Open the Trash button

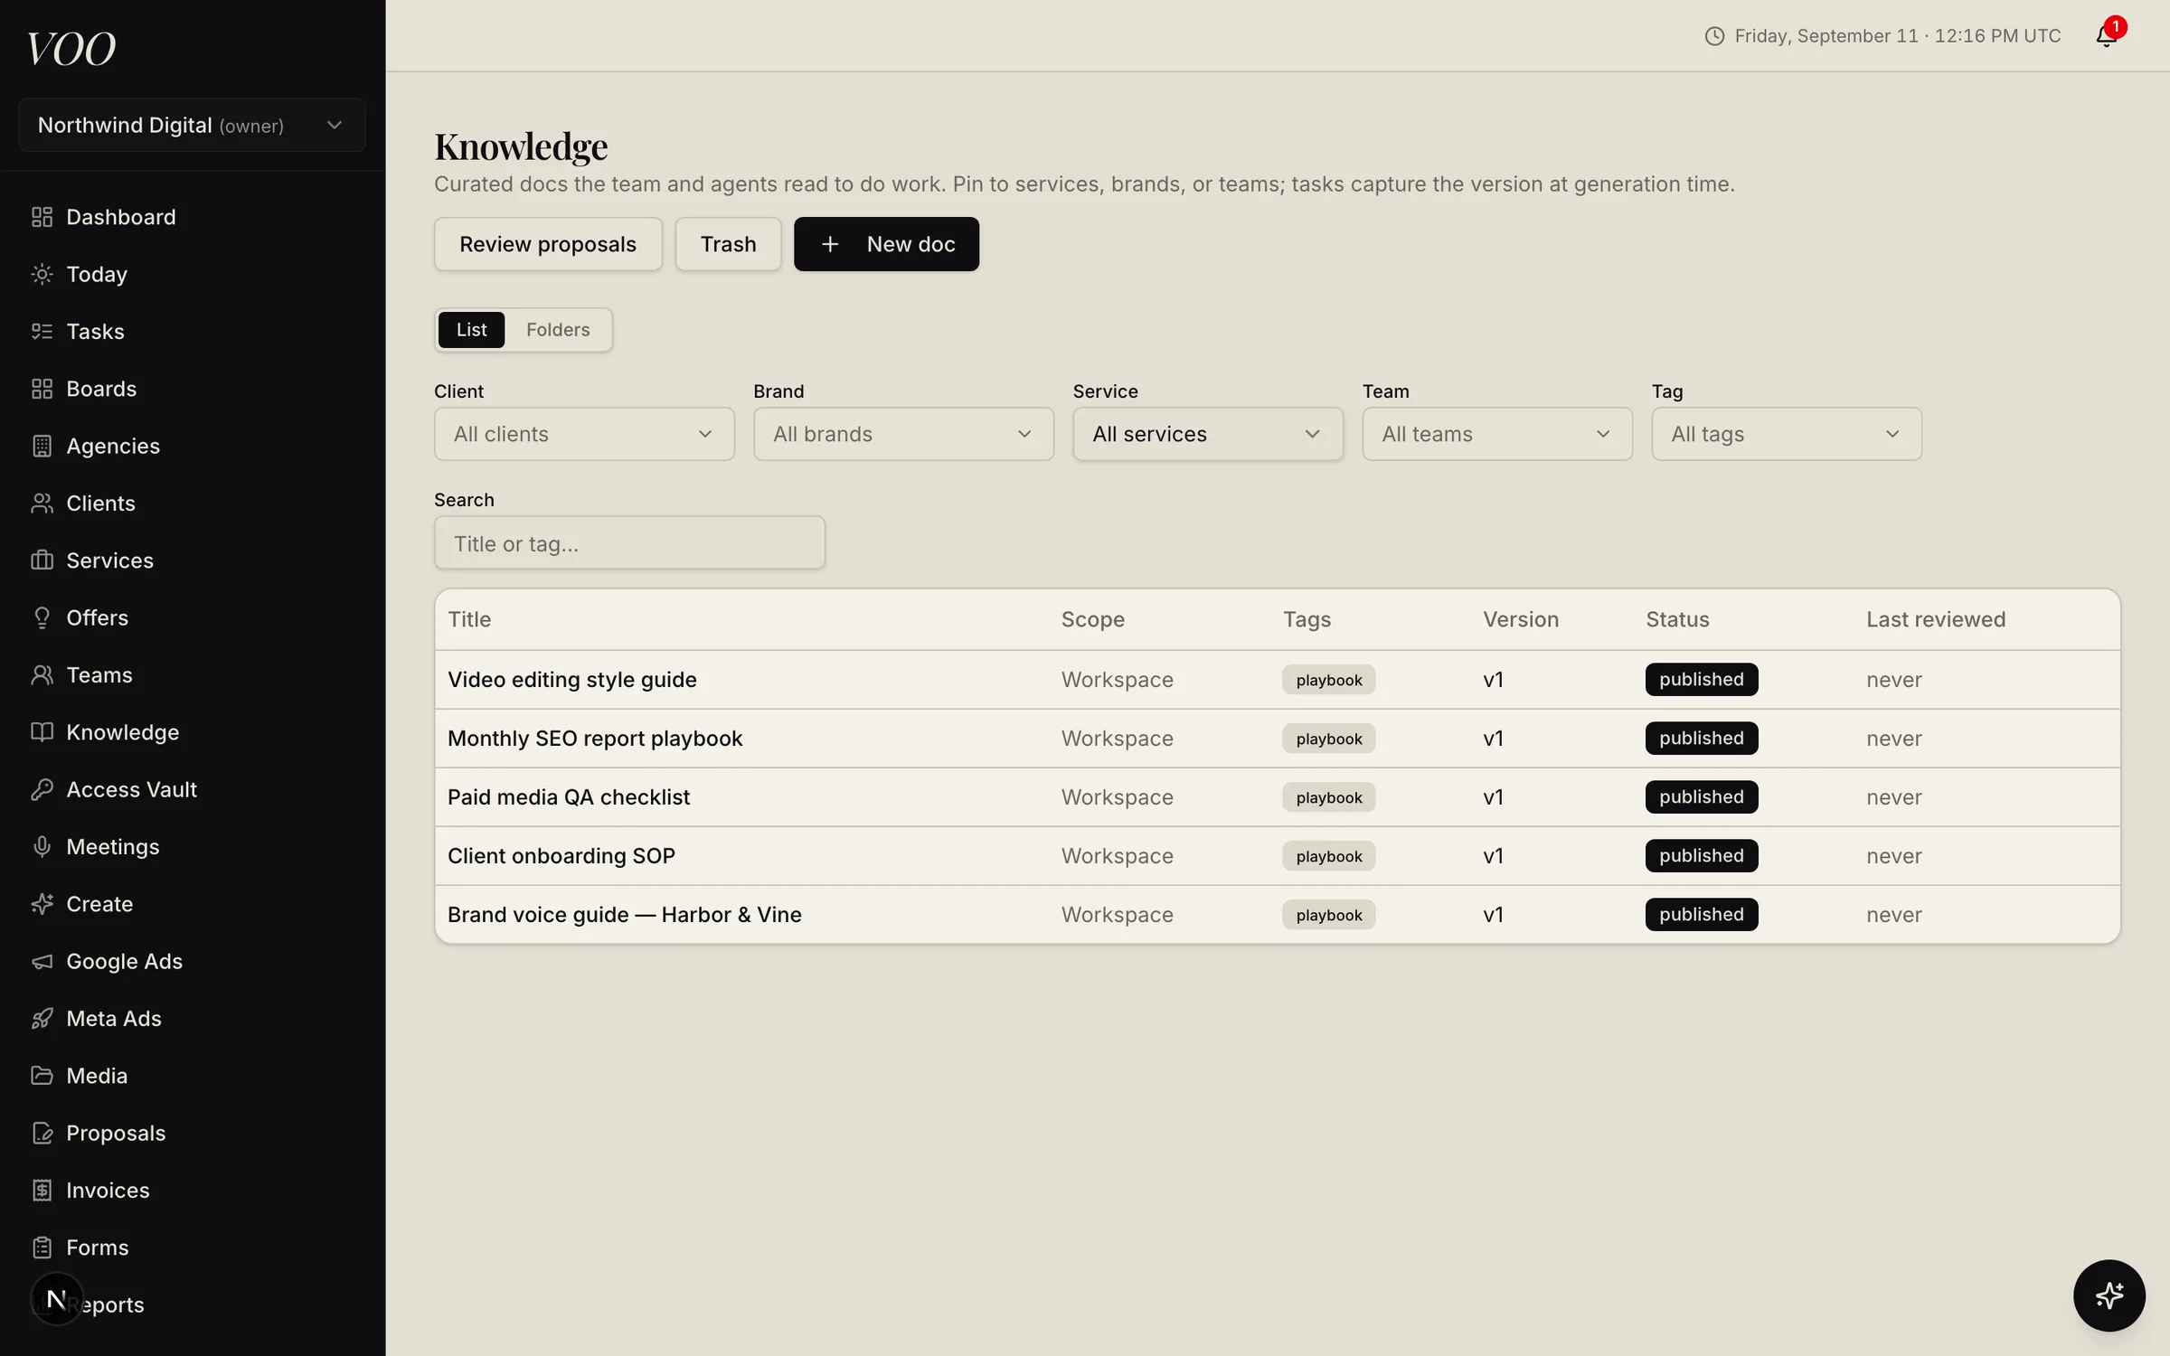click(728, 244)
